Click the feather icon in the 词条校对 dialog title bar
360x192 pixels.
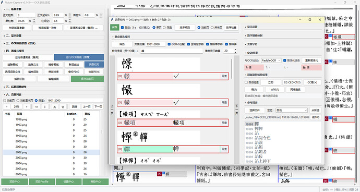pos(112,19)
